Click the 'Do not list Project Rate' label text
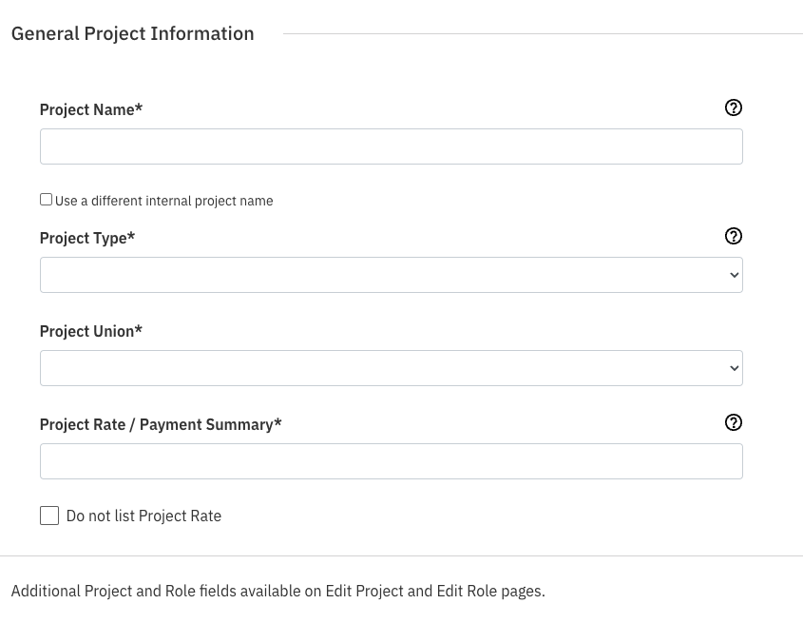Image resolution: width=803 pixels, height=623 pixels. pyautogui.click(x=143, y=516)
